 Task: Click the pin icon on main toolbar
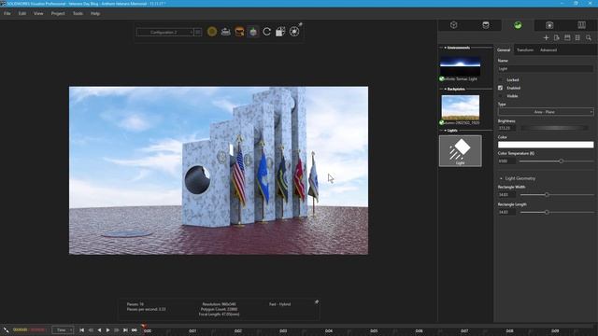pos(301,24)
